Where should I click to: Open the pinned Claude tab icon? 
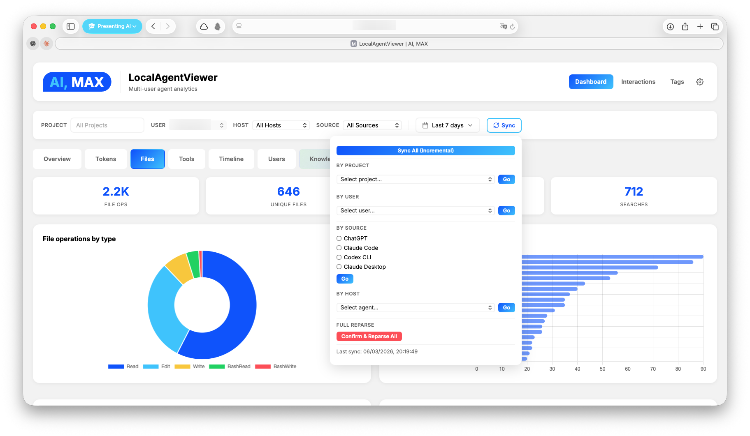(46, 43)
